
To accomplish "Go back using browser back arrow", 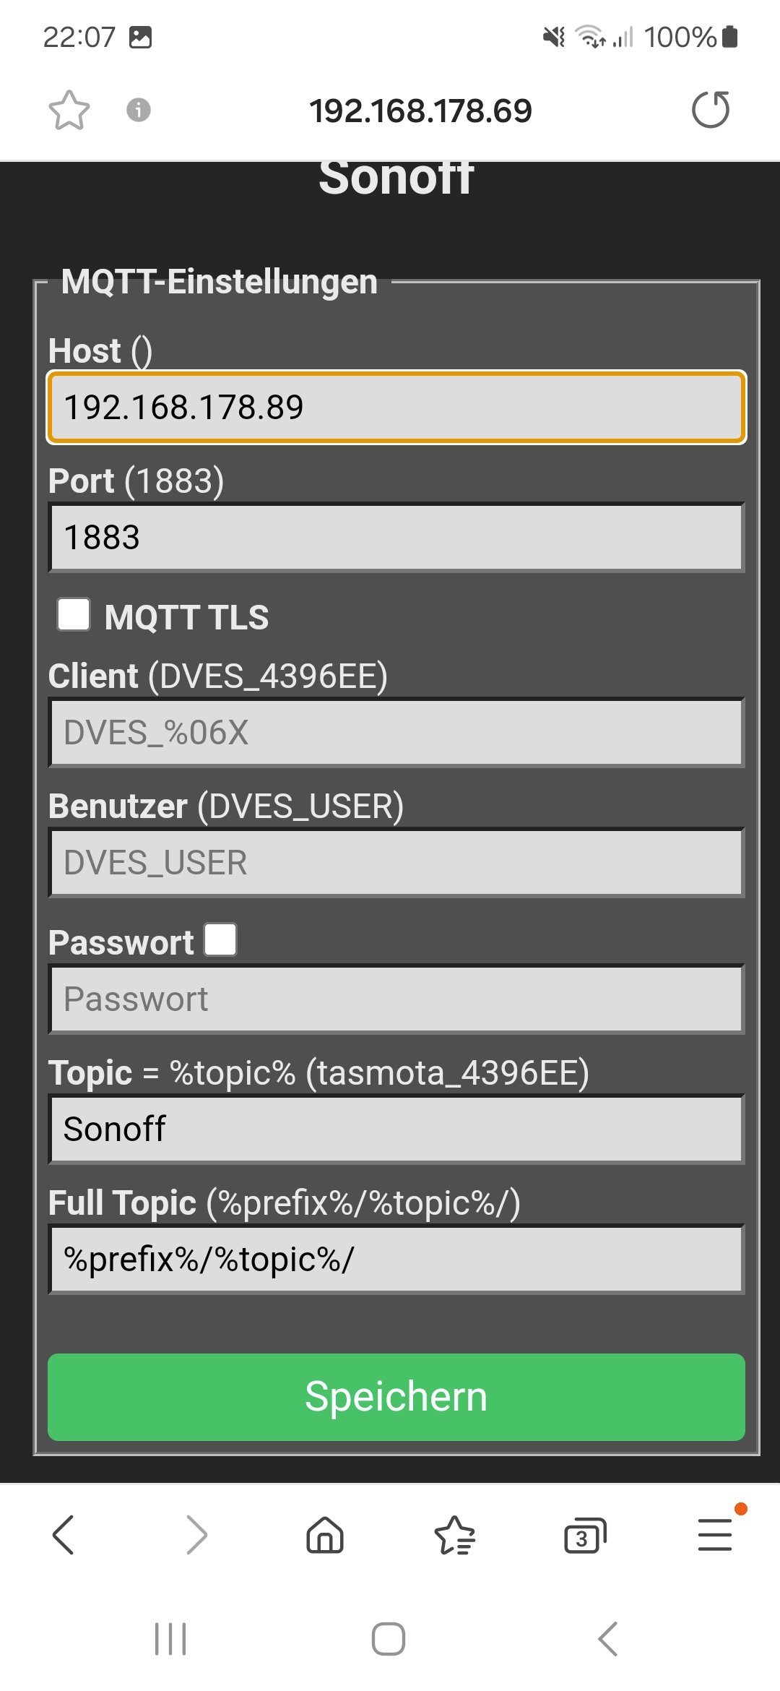I will pyautogui.click(x=64, y=1535).
